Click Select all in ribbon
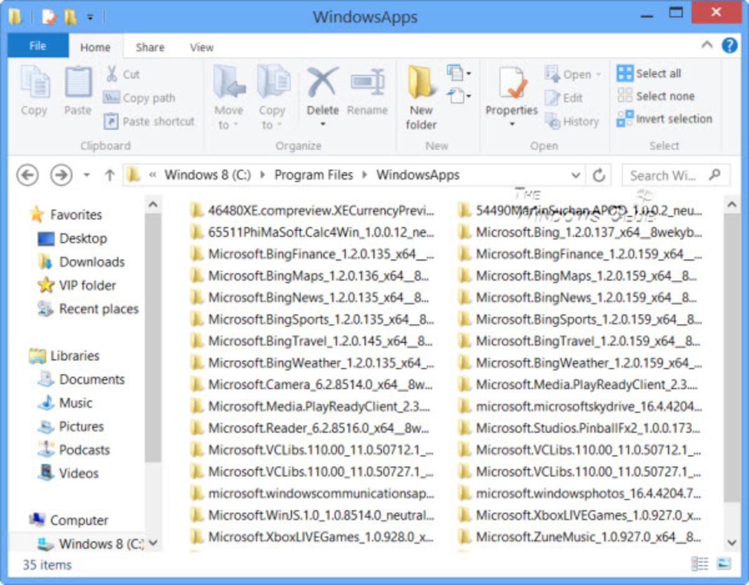 tap(649, 74)
